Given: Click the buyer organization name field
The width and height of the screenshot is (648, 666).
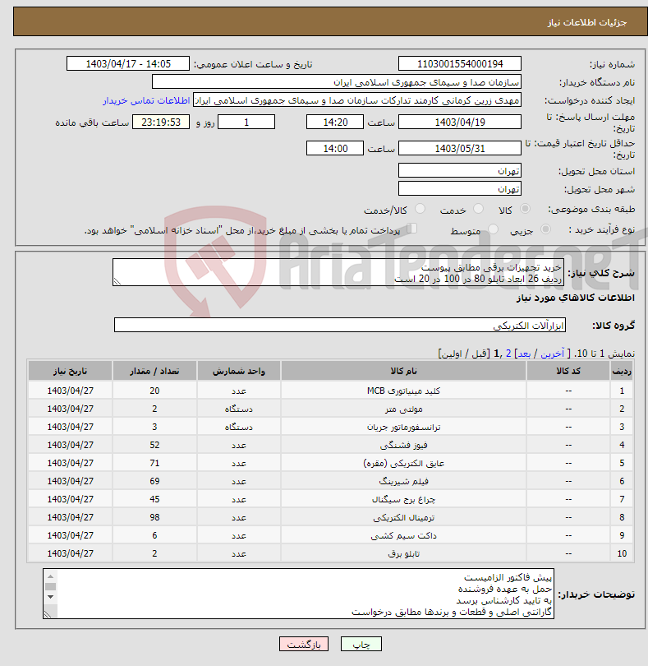Looking at the screenshot, I should pyautogui.click(x=337, y=82).
